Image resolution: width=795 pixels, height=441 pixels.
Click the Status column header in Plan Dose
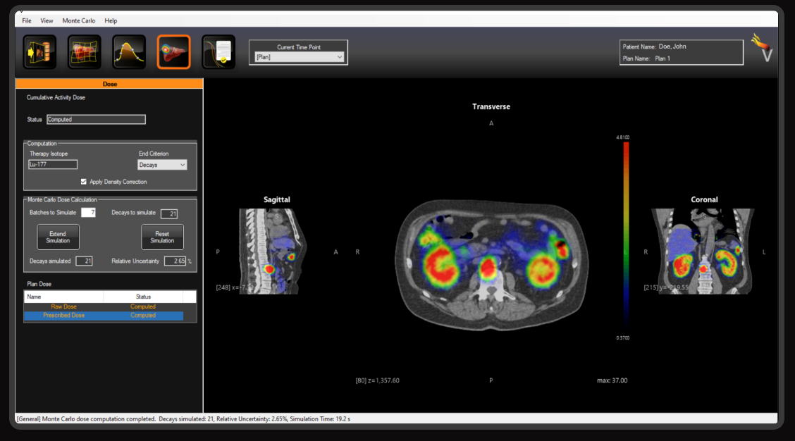(143, 297)
